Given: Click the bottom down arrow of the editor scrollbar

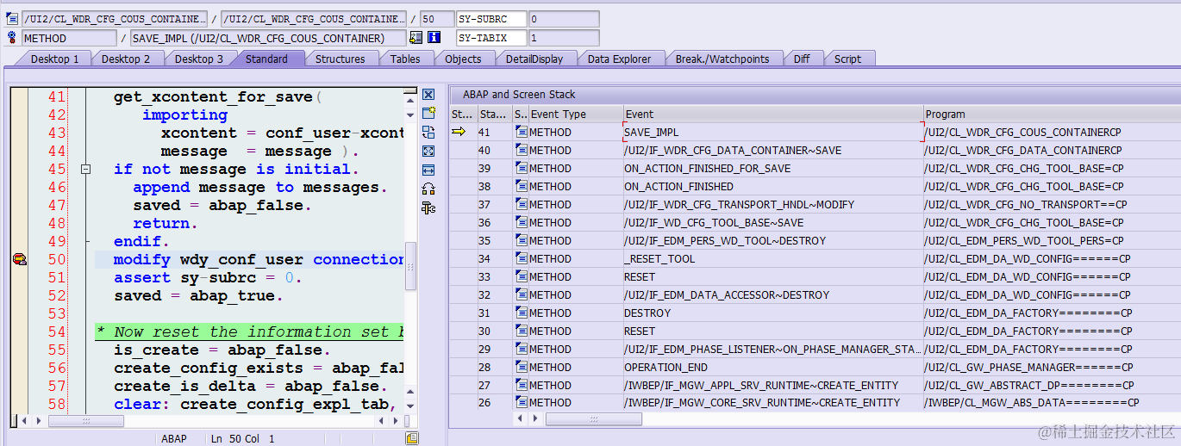Looking at the screenshot, I should pos(411,406).
